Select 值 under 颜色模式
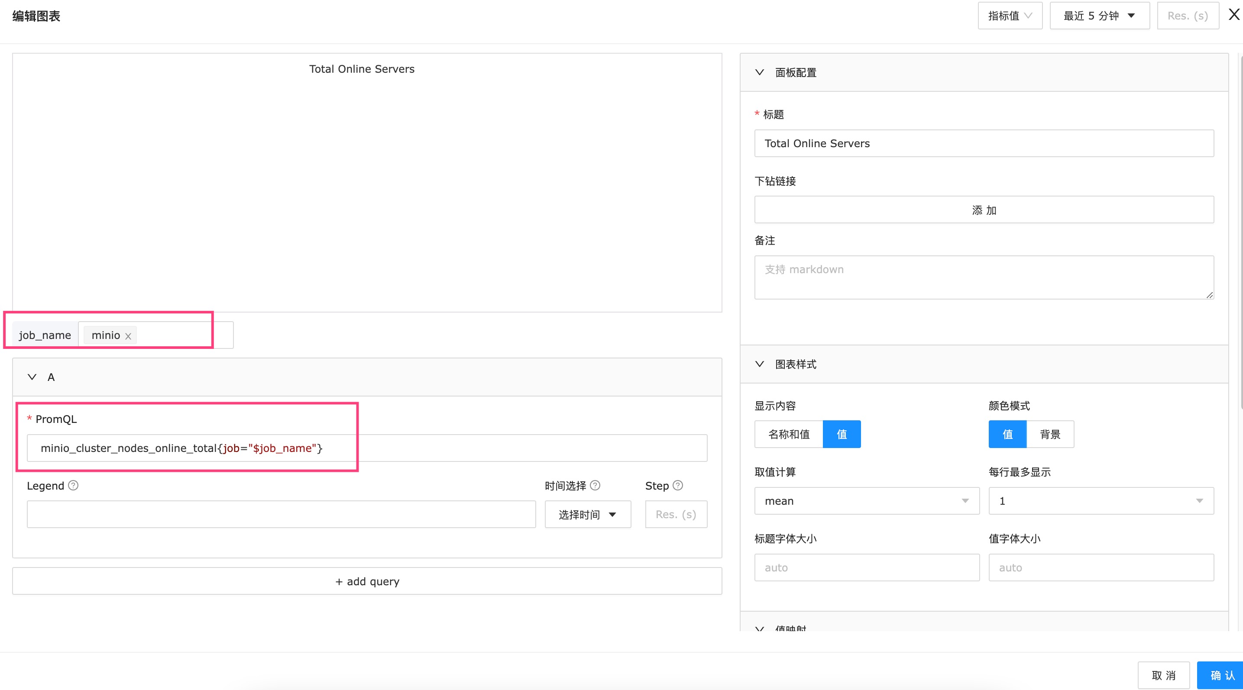Viewport: 1243px width, 690px height. click(1007, 435)
